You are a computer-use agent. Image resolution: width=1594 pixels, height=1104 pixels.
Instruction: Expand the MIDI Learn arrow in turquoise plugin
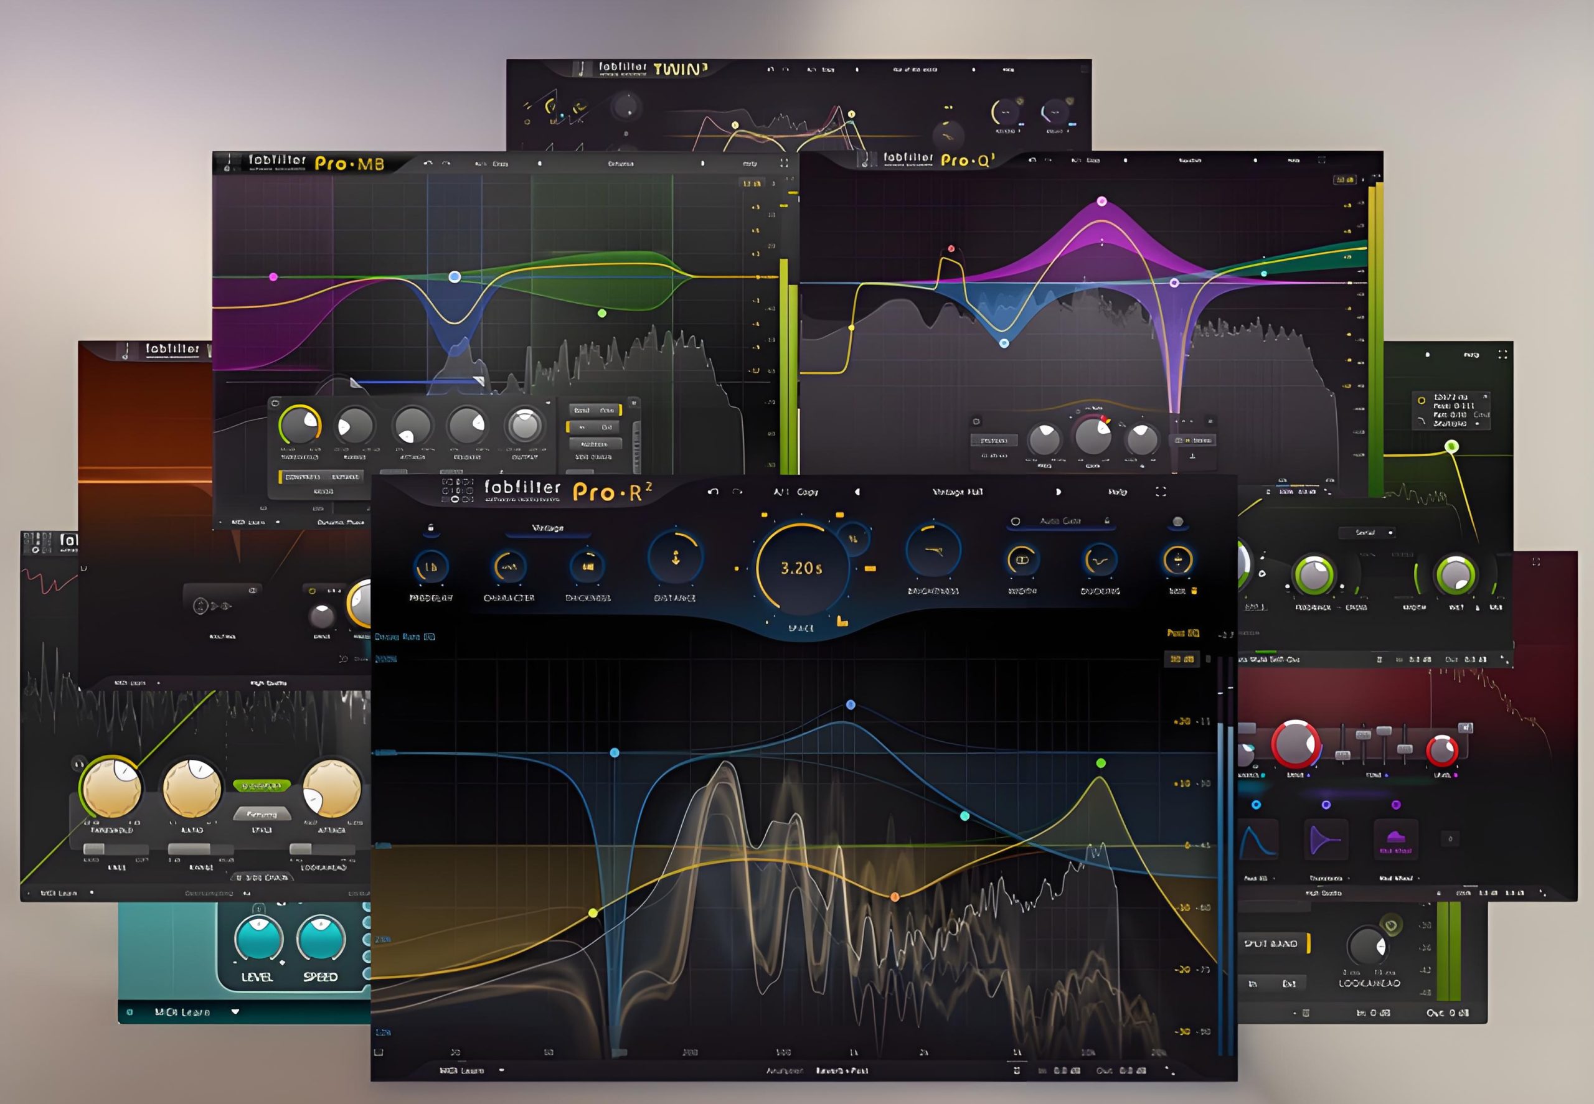coord(235,1012)
